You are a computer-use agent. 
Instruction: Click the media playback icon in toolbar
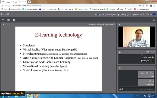click(9, 20)
